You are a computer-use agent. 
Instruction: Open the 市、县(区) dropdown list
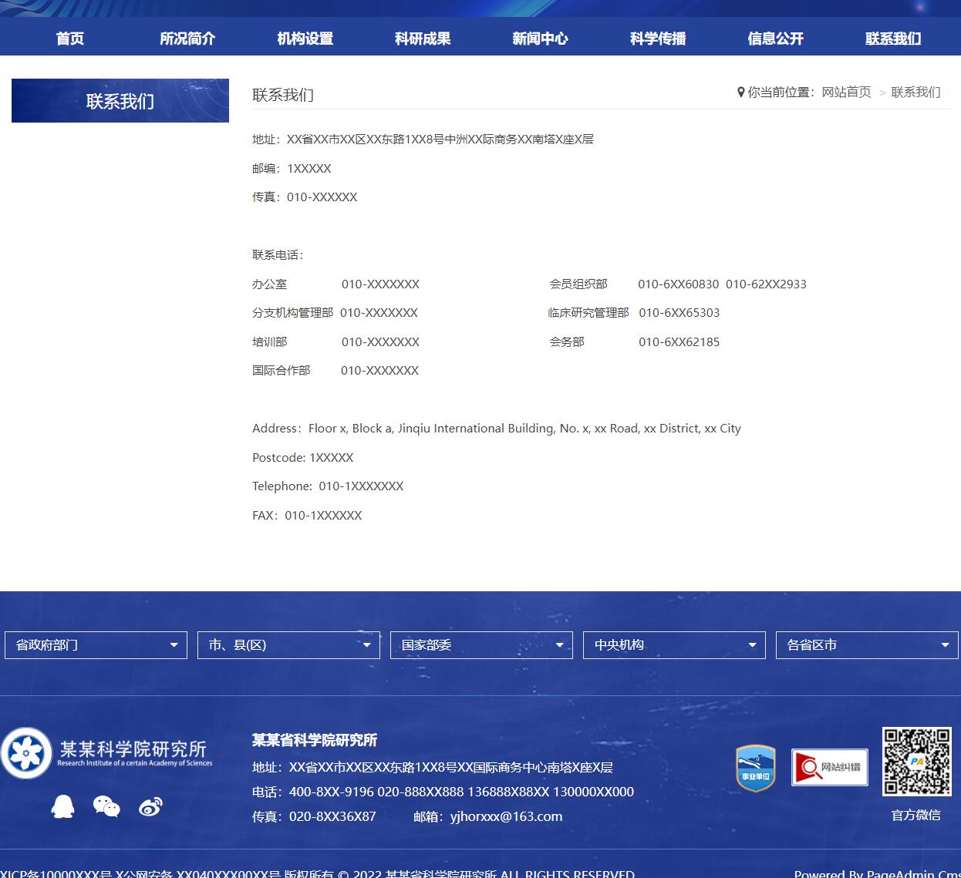[288, 645]
